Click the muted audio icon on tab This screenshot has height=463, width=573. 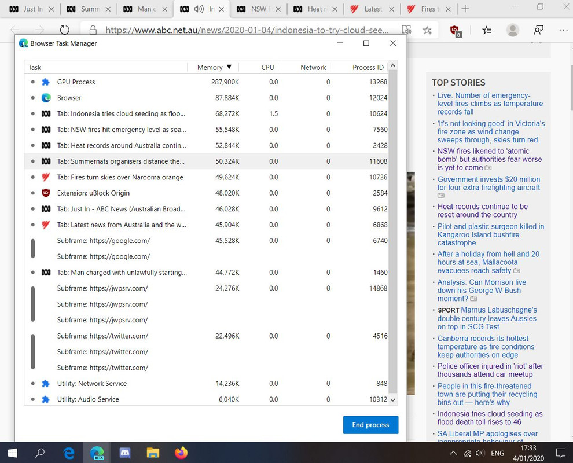199,9
